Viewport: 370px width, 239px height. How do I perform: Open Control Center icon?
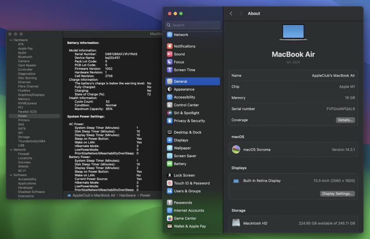coord(169,105)
